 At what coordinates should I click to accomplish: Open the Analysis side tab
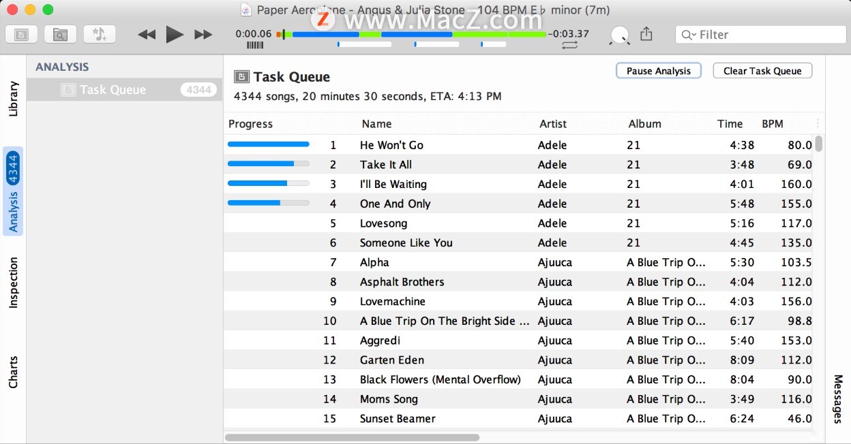click(13, 191)
